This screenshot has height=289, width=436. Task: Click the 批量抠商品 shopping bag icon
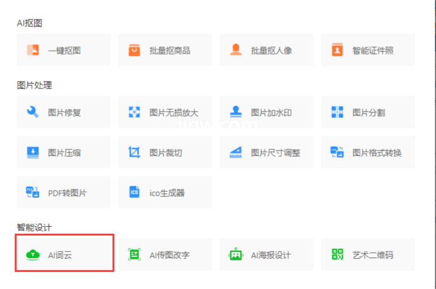point(134,50)
